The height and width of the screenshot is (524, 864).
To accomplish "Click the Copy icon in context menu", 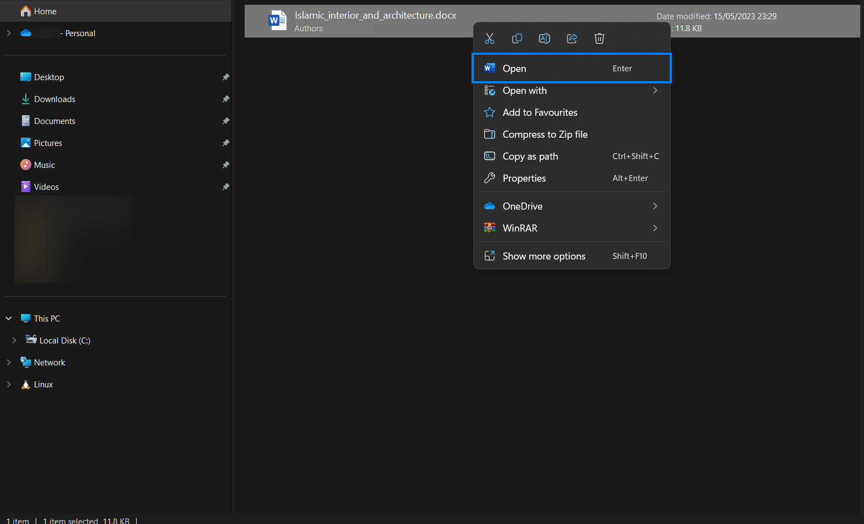I will tap(517, 38).
